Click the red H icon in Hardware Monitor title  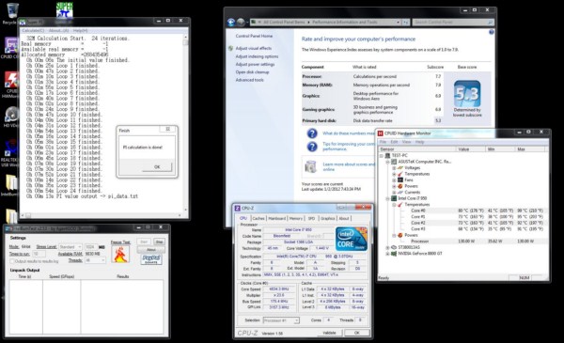(380, 133)
